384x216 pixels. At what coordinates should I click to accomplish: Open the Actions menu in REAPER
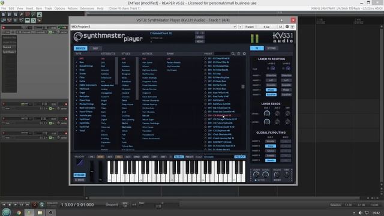[73, 8]
